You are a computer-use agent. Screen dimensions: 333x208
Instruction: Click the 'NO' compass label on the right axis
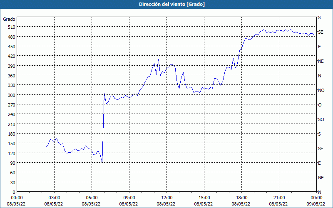pos(321,90)
